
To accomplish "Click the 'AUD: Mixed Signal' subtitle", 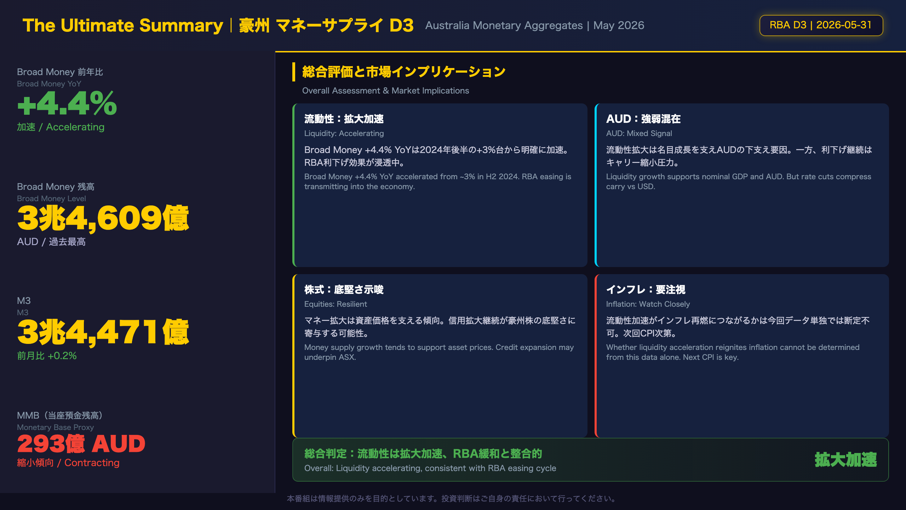I will click(639, 134).
